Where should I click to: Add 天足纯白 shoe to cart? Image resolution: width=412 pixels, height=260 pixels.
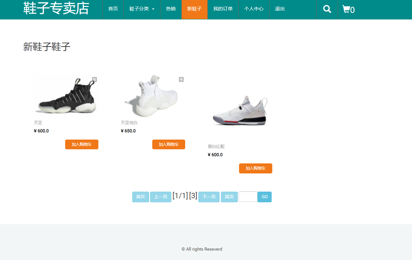169,145
